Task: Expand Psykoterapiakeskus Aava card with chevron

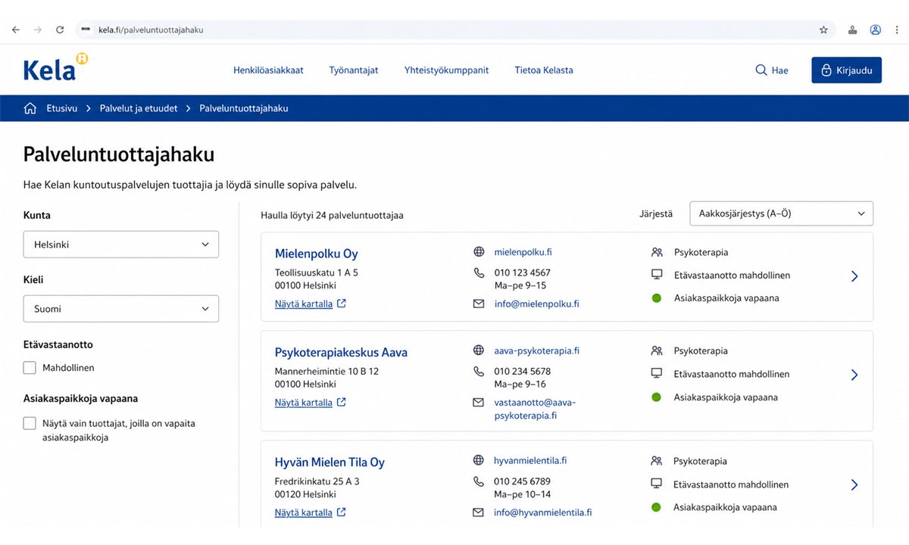Action: pos(854,375)
